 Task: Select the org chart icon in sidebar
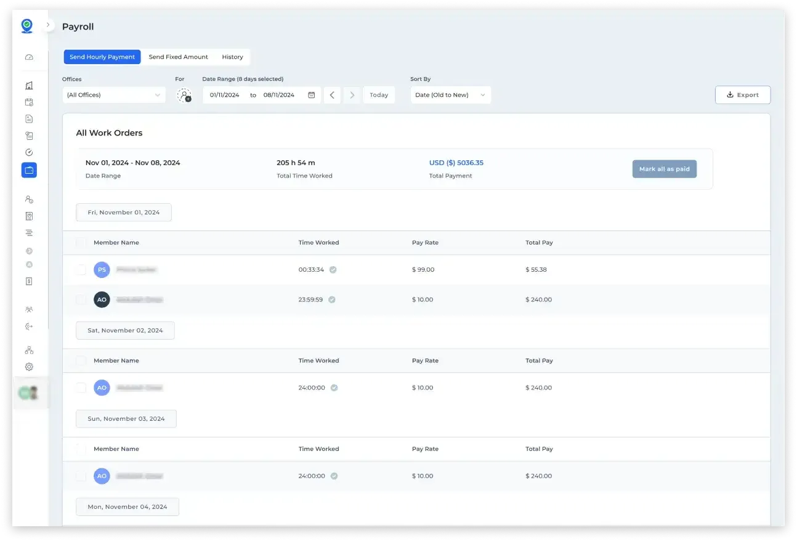(x=28, y=349)
